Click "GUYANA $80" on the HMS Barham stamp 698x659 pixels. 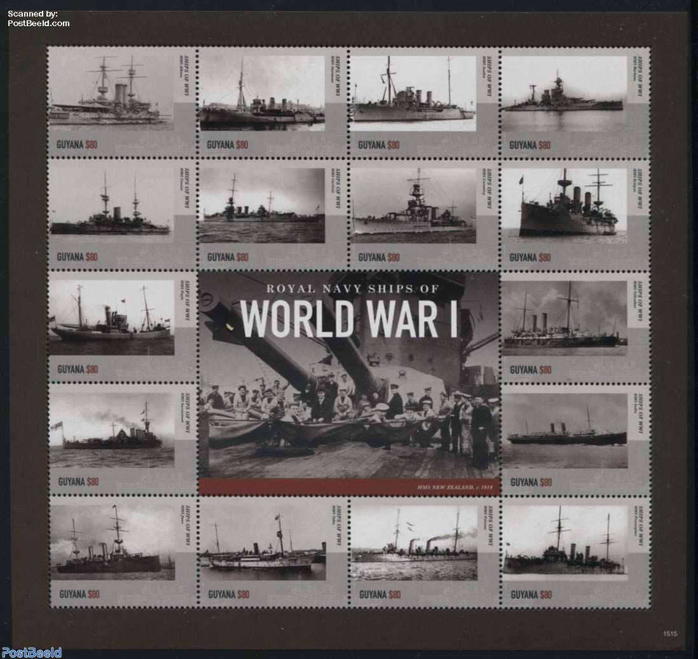(530, 145)
